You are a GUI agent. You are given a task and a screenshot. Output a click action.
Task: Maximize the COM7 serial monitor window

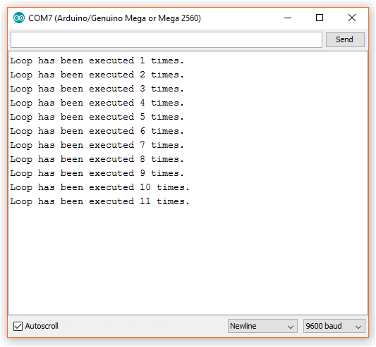coord(320,18)
